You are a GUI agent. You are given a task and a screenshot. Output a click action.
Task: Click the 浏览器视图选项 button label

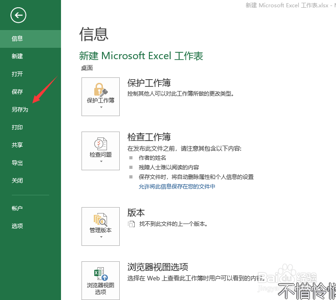(101, 289)
